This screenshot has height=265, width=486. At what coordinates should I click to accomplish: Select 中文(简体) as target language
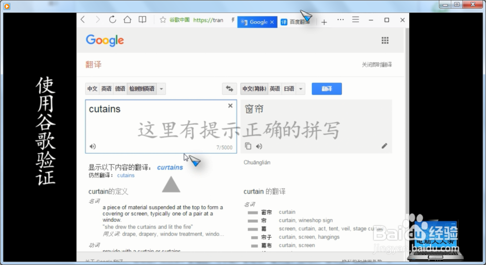(254, 88)
